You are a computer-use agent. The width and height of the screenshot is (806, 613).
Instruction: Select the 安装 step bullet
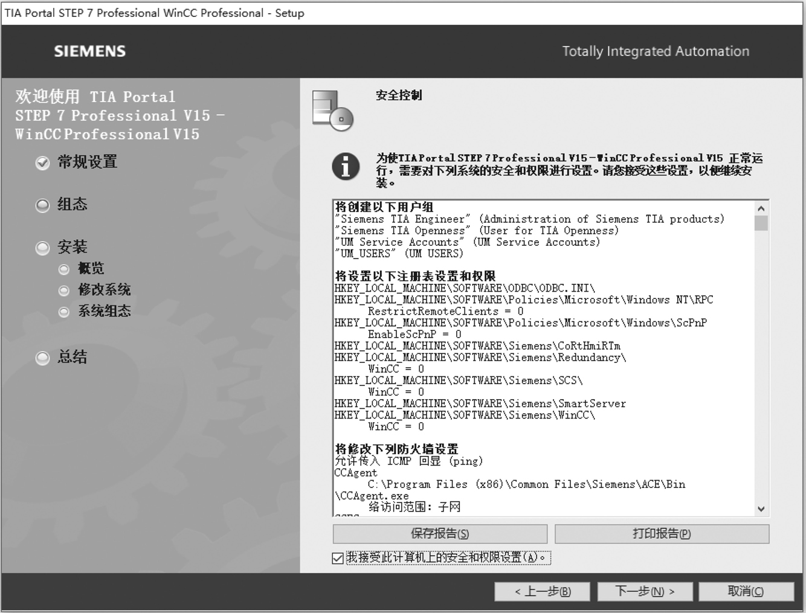click(42, 248)
